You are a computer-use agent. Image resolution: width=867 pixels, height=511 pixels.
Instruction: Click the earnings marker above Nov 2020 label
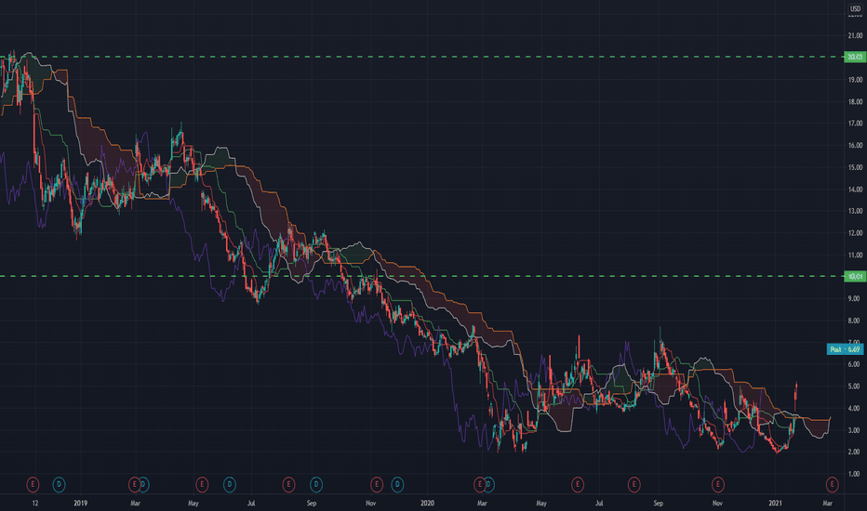pyautogui.click(x=718, y=485)
